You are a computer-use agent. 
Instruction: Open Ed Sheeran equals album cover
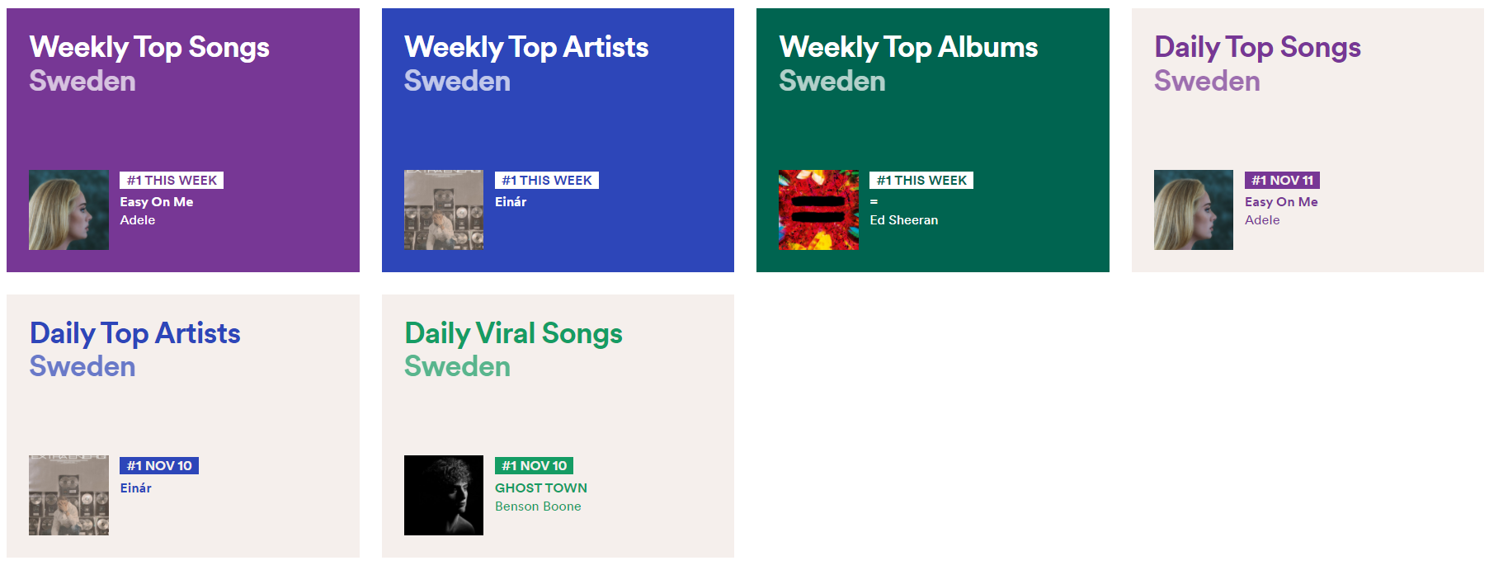tap(818, 210)
